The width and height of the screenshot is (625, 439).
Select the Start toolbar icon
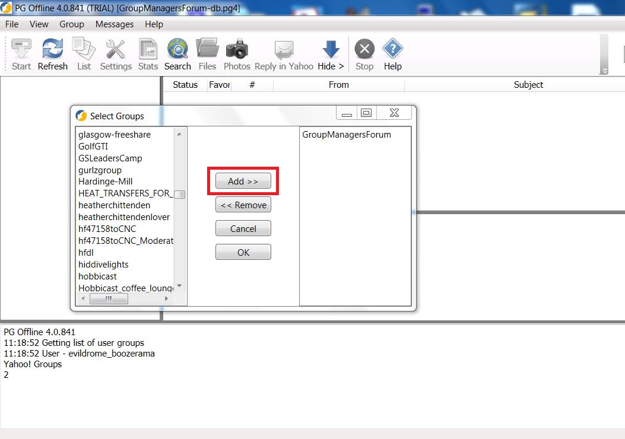coord(21,53)
